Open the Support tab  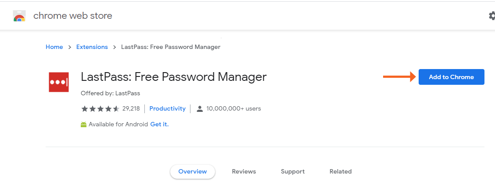(x=293, y=171)
